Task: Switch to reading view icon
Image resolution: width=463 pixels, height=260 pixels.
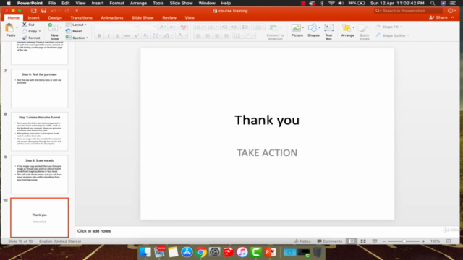Action: point(375,240)
